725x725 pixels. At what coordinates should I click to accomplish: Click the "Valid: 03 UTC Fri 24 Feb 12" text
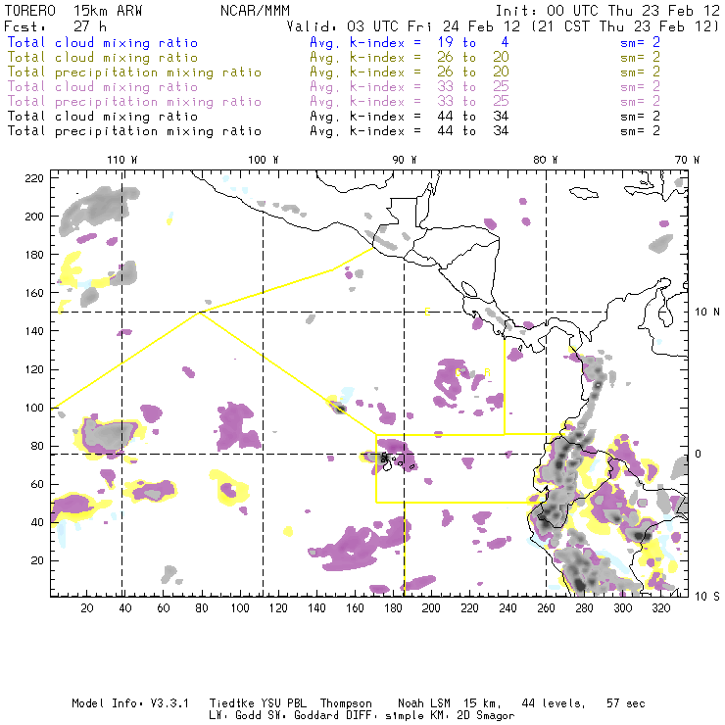pyautogui.click(x=404, y=26)
